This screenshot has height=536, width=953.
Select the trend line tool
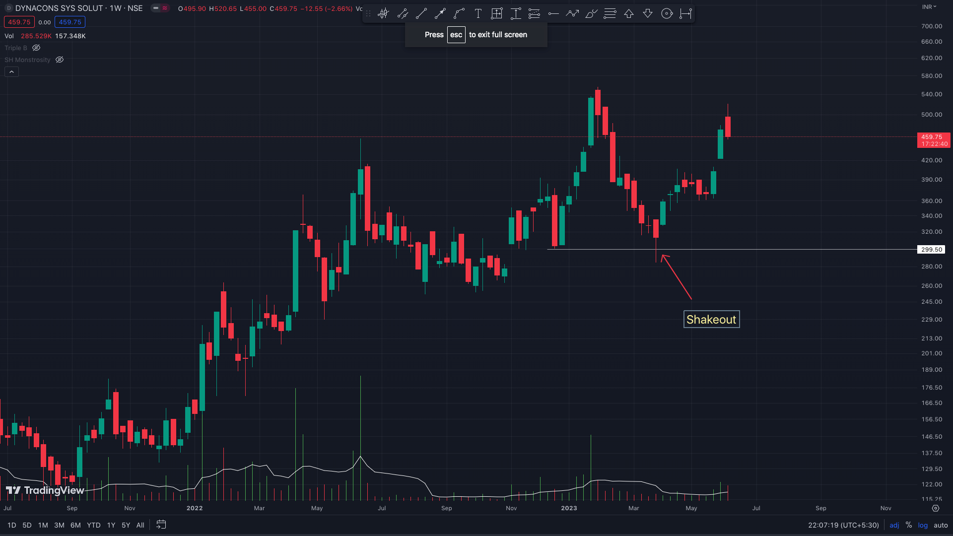421,14
